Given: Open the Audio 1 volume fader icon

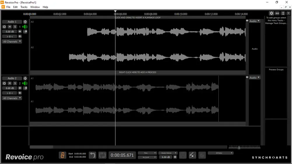Looking at the screenshot, I should pyautogui.click(x=20, y=32).
